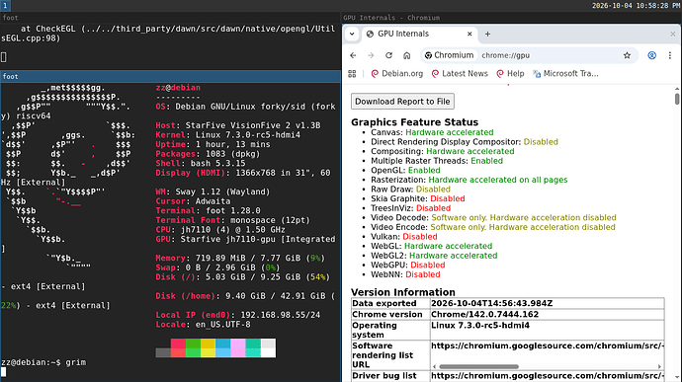Reload the GPU Internals page

coord(388,55)
